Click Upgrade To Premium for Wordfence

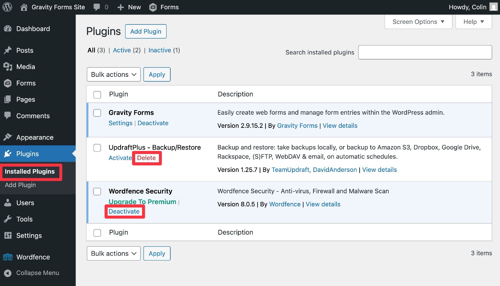142,202
